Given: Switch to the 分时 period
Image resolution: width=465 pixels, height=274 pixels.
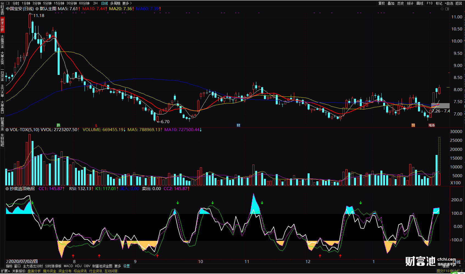Looking at the screenshot, I should 16,3.
